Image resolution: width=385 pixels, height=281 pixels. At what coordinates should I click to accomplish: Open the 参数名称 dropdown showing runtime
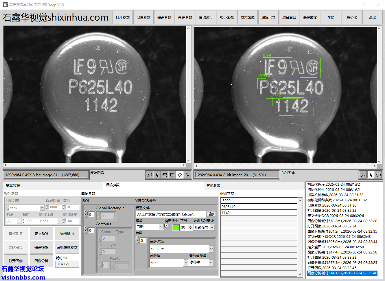click(x=211, y=249)
